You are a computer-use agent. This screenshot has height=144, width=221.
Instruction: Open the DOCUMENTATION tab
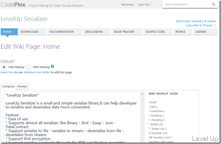(x=65, y=32)
